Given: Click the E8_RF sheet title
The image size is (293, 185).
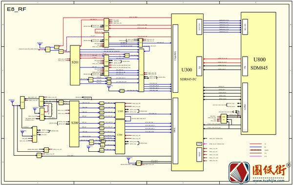Looking at the screenshot, I should pyautogui.click(x=17, y=9).
